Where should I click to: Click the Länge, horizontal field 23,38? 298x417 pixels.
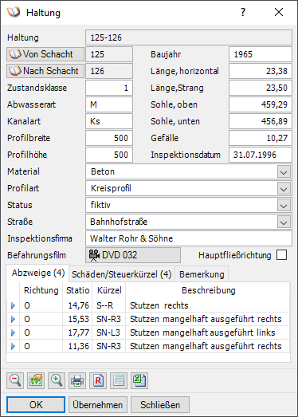coord(261,71)
